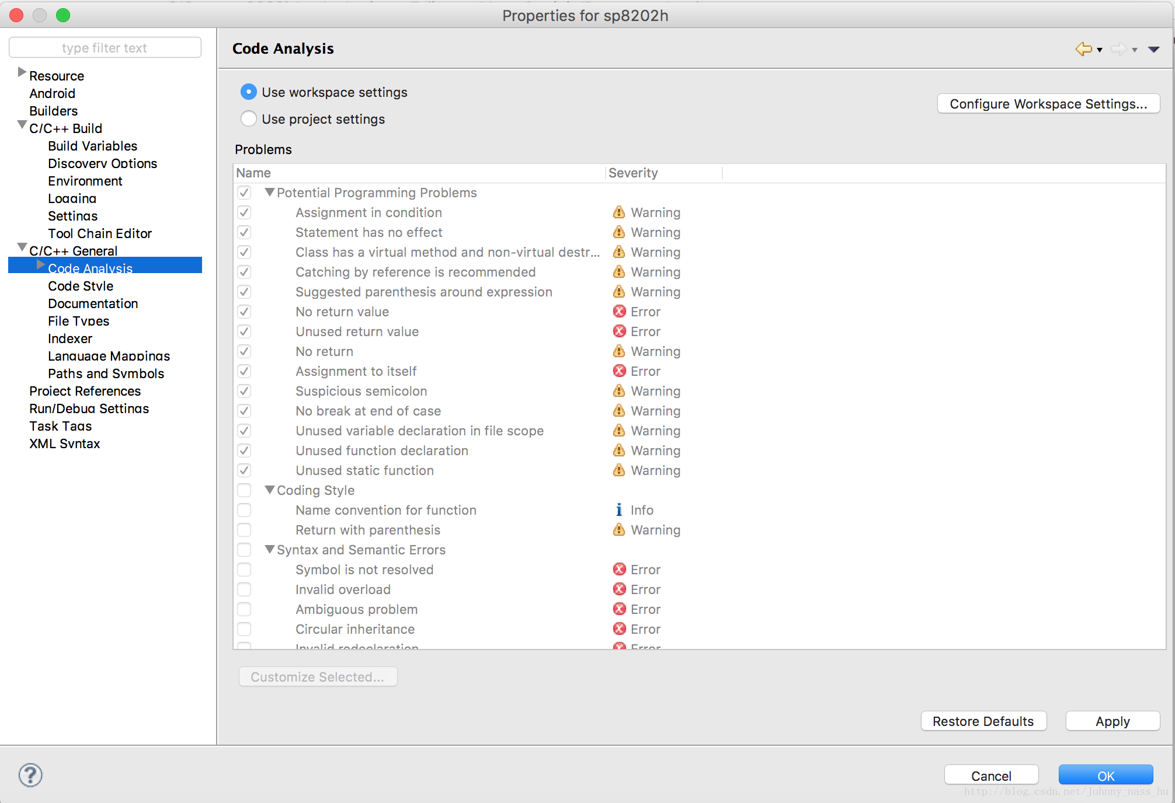Open the Android properties page
Screen dimensions: 1175x803
(x=53, y=93)
